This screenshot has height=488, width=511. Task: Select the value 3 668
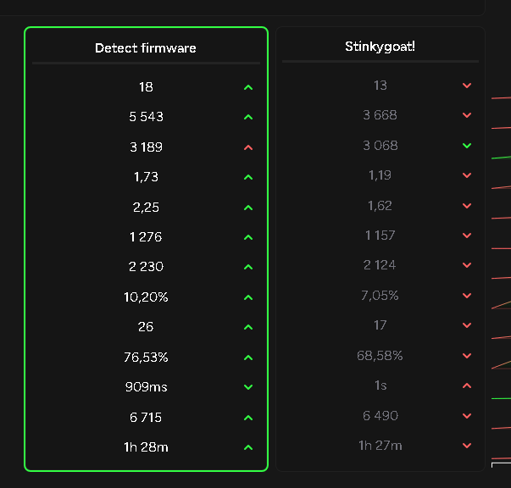click(380, 115)
